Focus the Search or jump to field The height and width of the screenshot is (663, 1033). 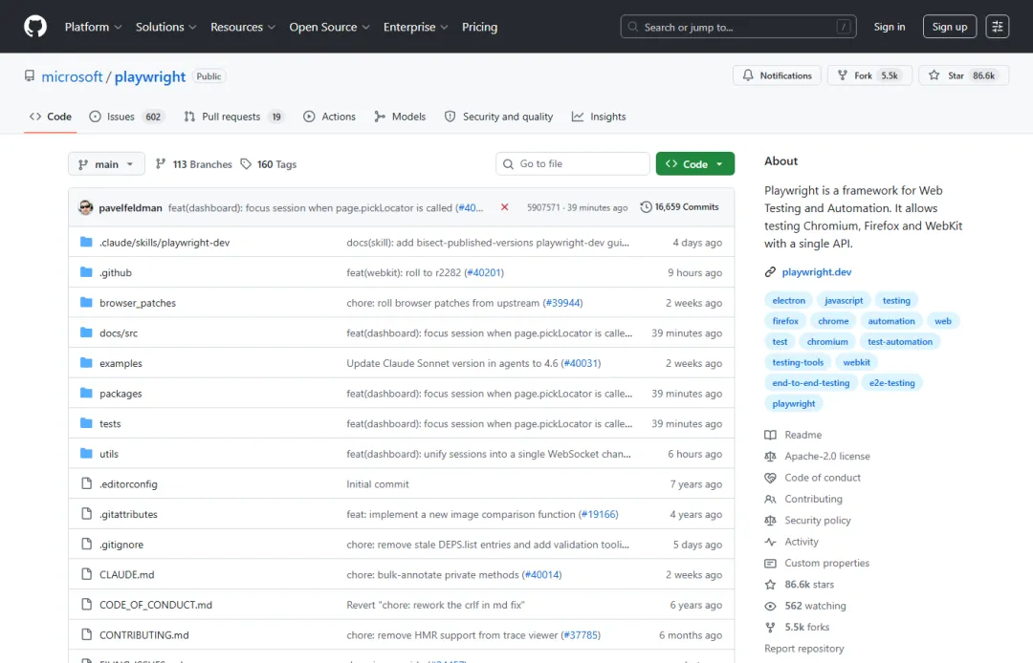[738, 27]
